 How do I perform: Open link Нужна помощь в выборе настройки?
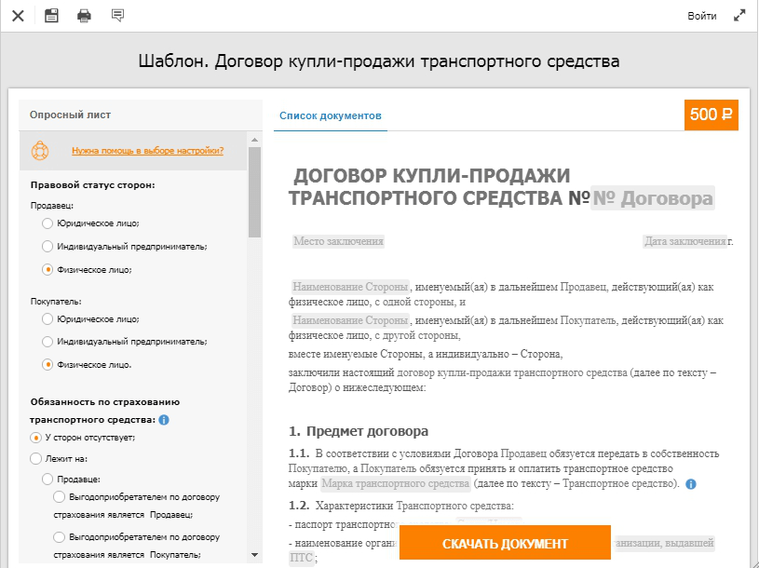pos(147,150)
